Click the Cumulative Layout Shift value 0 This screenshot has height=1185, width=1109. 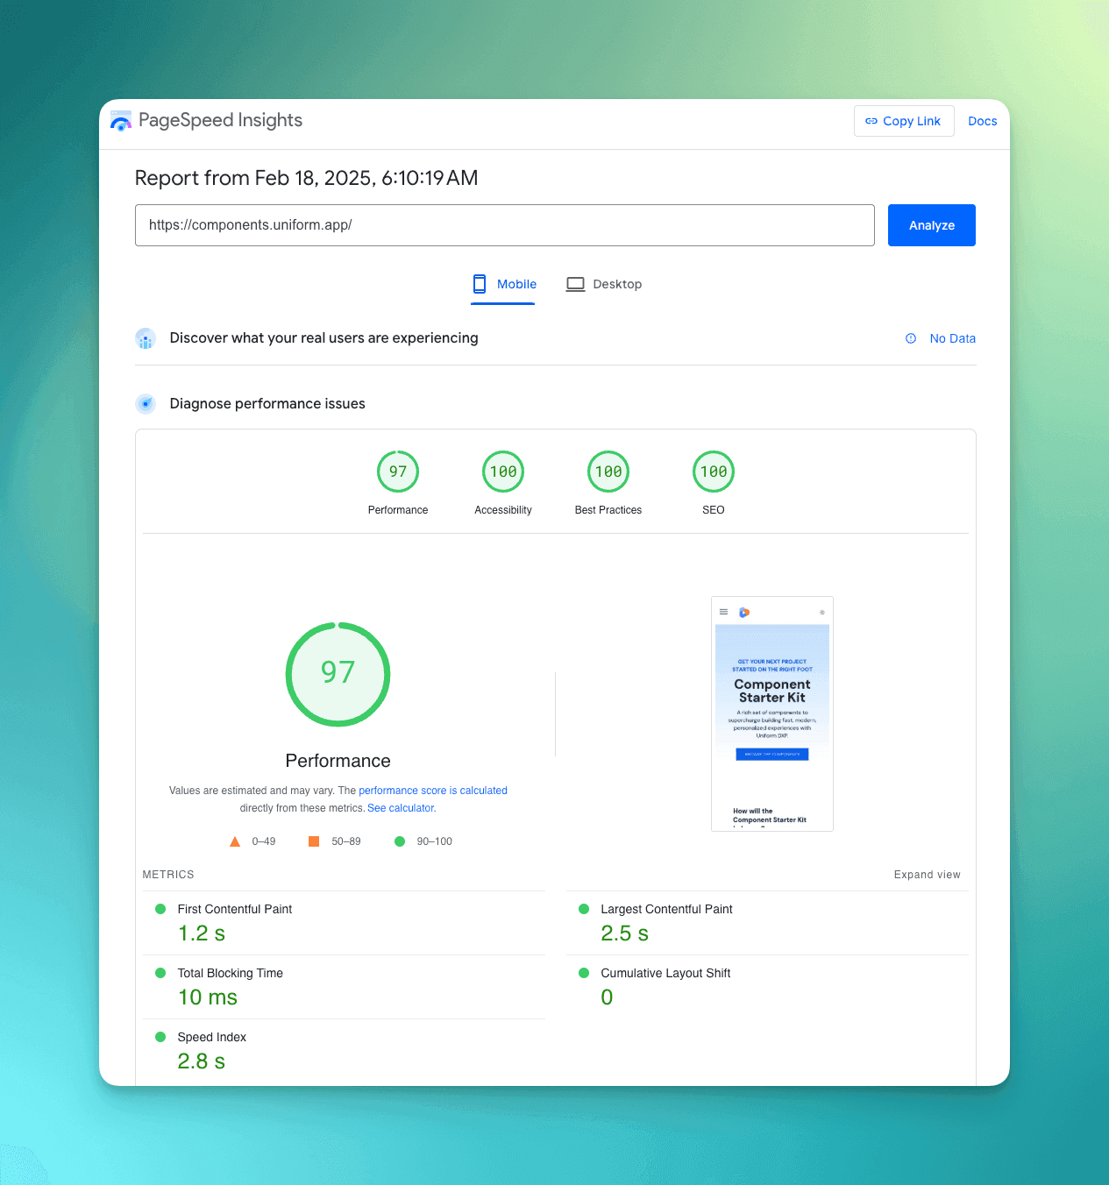[x=607, y=997]
